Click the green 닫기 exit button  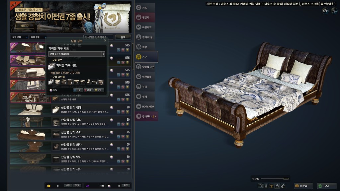(x=327, y=186)
